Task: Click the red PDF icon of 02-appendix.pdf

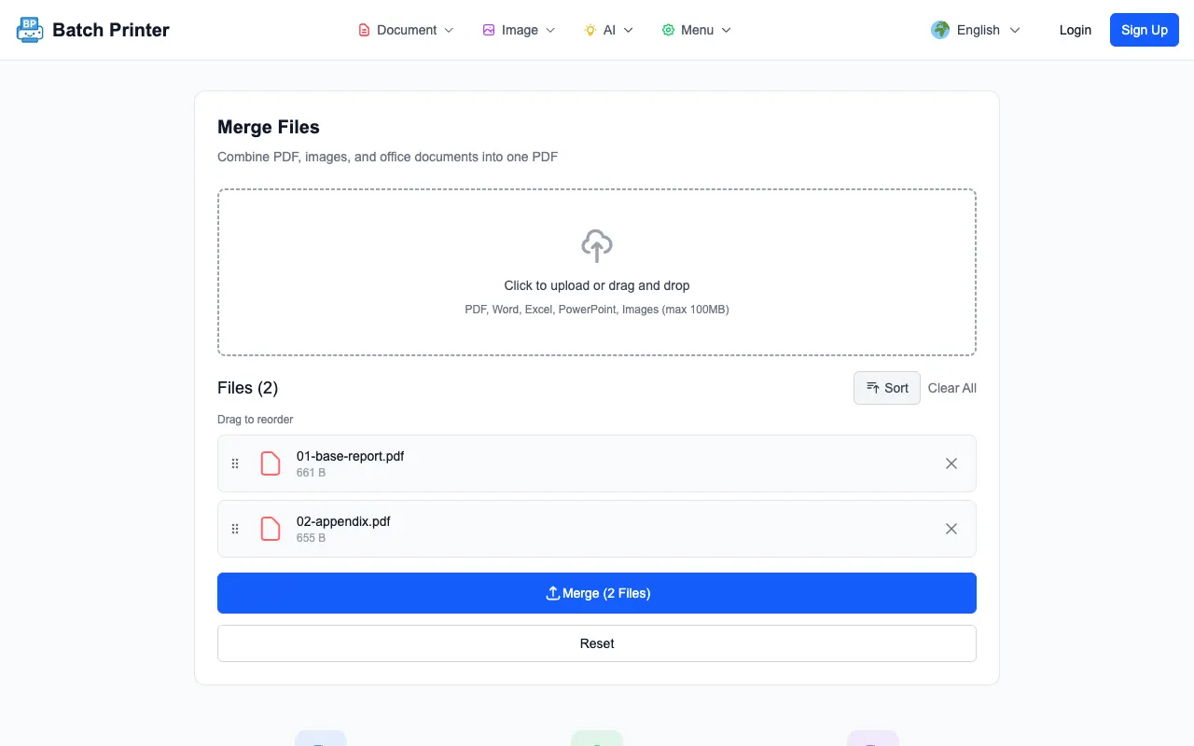Action: 271,529
